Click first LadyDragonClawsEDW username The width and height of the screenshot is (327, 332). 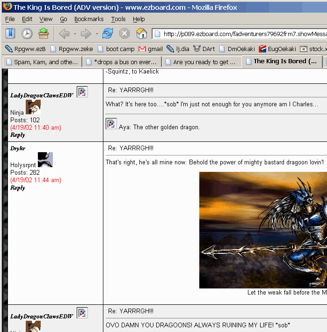point(42,96)
